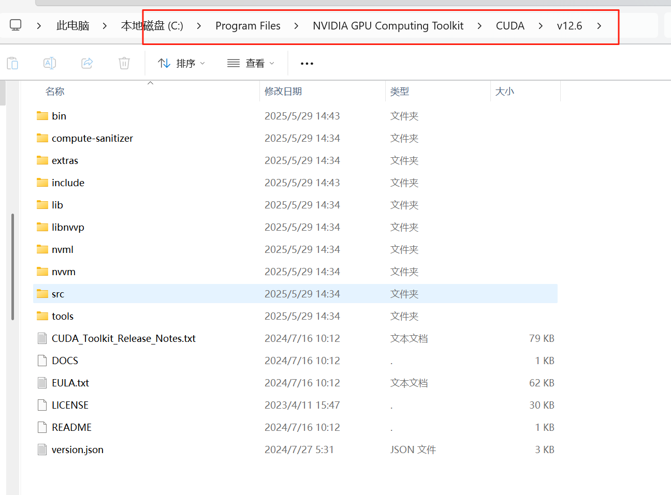Click the v12.6 breadcrumb
Viewport: 671px width, 495px height.
tap(570, 25)
